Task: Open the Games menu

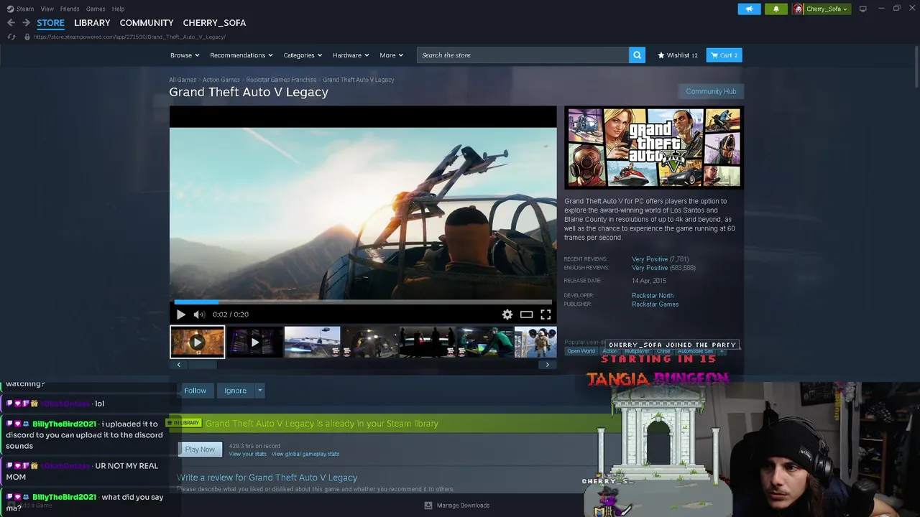Action: (96, 9)
